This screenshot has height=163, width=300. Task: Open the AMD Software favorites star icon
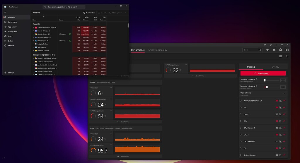pyautogui.click(x=267, y=50)
